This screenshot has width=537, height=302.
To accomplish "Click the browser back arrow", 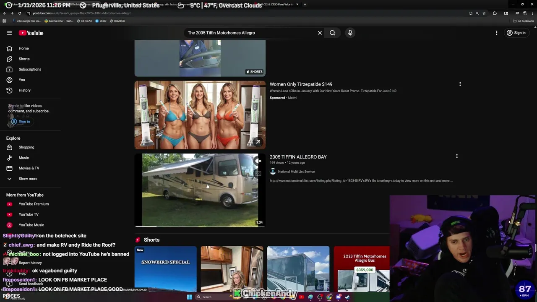I will coord(5,13).
